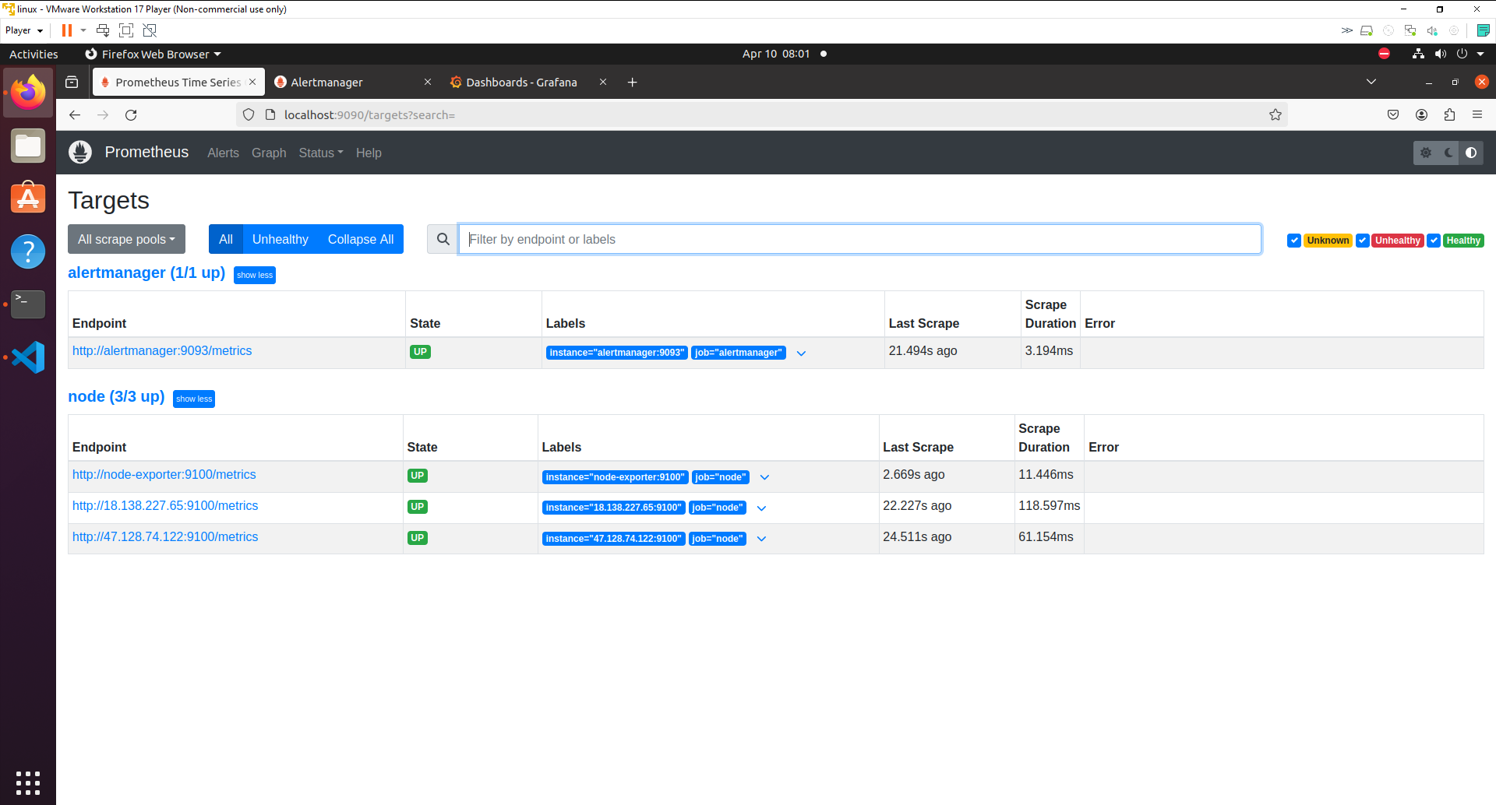The image size is (1496, 805).
Task: Select the All targets filter button
Action: click(226, 239)
